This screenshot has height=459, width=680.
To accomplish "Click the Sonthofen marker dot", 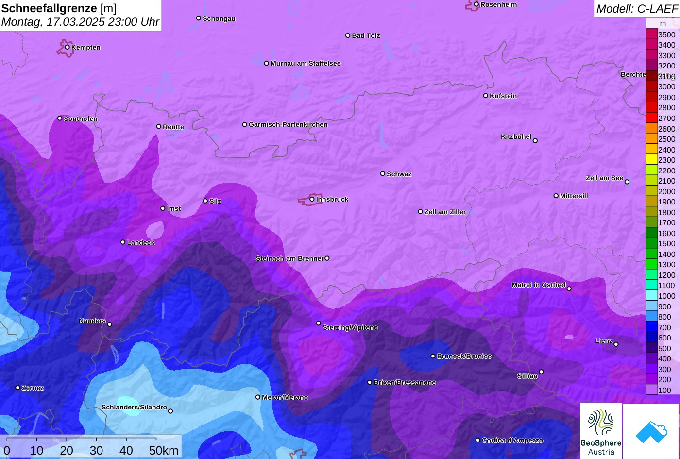I will click(x=60, y=119).
